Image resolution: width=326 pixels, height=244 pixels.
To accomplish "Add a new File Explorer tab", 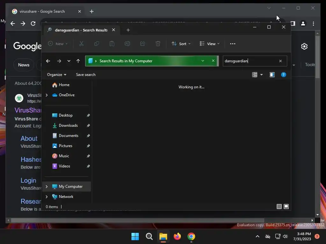I will coord(128,30).
